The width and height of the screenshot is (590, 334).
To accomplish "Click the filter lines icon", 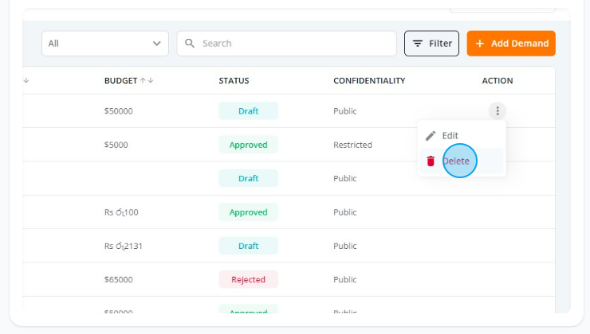I will point(418,44).
